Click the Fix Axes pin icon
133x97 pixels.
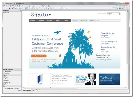tap(63, 8)
